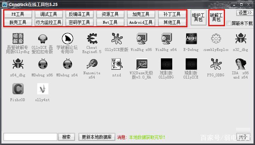Switch to 其他工具 category
Screen dimensions: 255x145
click(x=172, y=22)
